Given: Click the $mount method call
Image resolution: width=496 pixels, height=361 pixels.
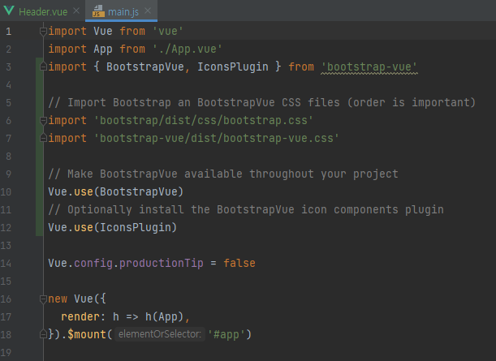Looking at the screenshot, I should coord(87,334).
